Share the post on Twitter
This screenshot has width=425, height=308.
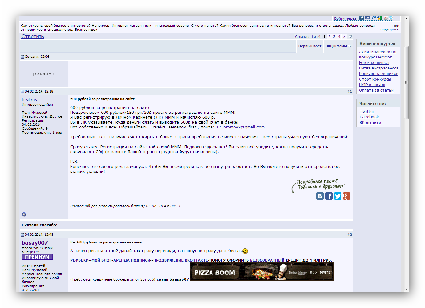pyautogui.click(x=338, y=196)
